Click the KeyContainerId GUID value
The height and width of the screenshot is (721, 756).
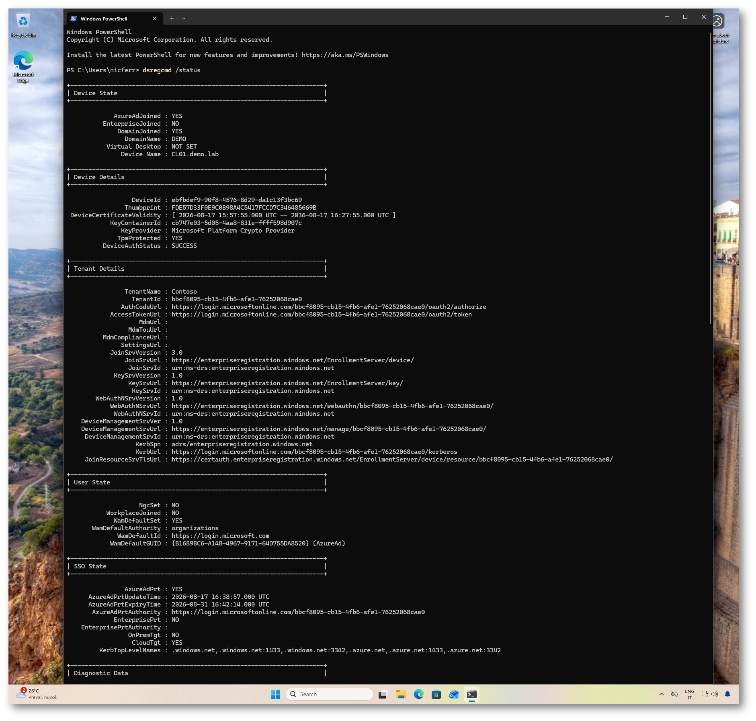pos(237,223)
